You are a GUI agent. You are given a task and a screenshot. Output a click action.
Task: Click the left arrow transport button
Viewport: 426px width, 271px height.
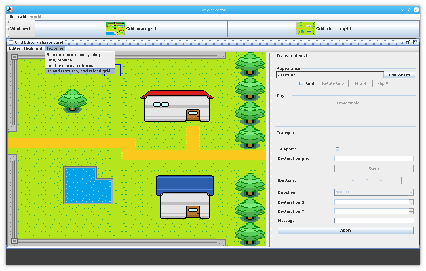381,180
